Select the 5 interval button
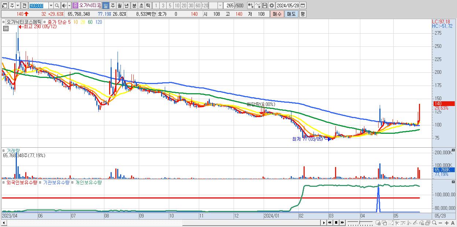Screen dimensions: 457x227 coord(170,5)
